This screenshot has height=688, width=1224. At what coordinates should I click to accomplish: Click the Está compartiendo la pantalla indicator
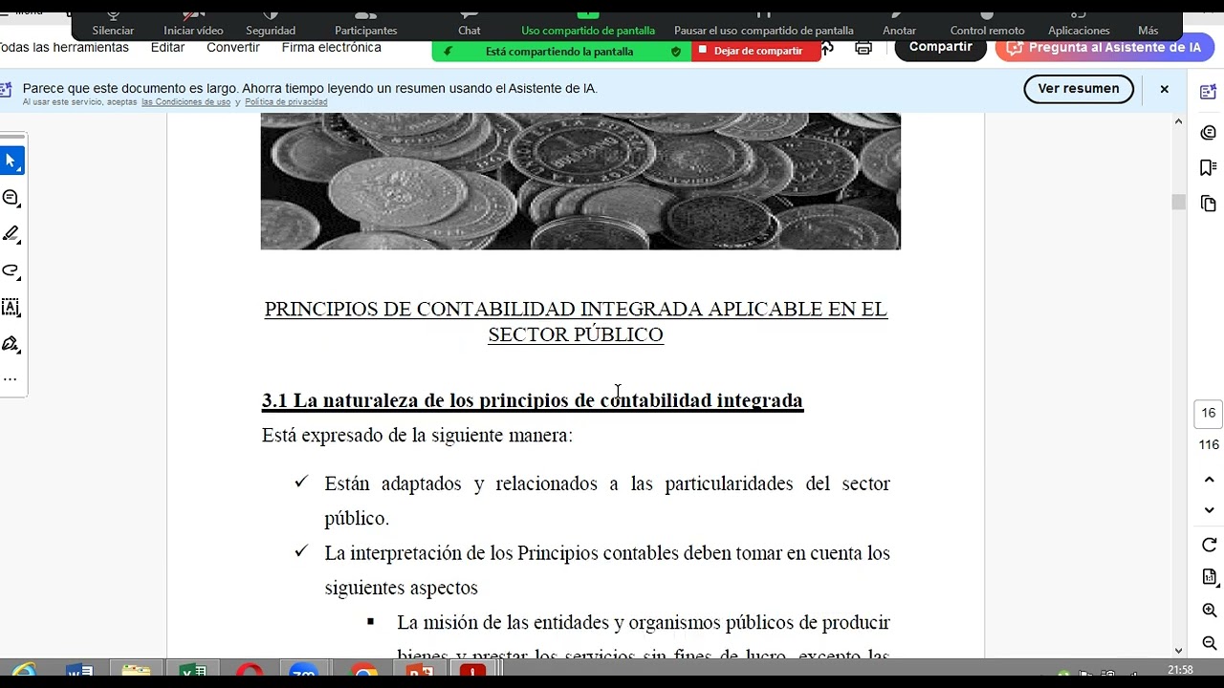[x=559, y=52]
